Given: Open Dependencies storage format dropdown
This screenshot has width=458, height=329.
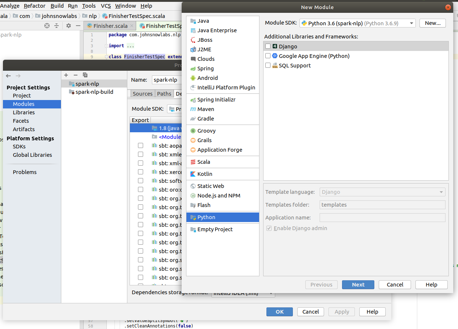Looking at the screenshot, I should click(x=243, y=293).
